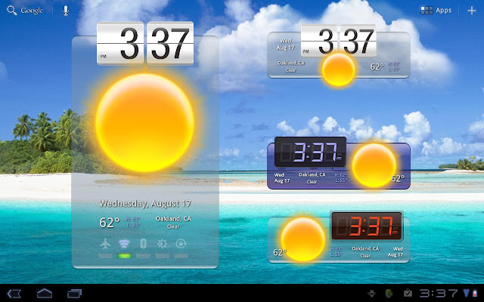Viewport: 484px width, 302px height.
Task: Toggle Bluetooth in the large weather widget
Action: click(x=143, y=244)
